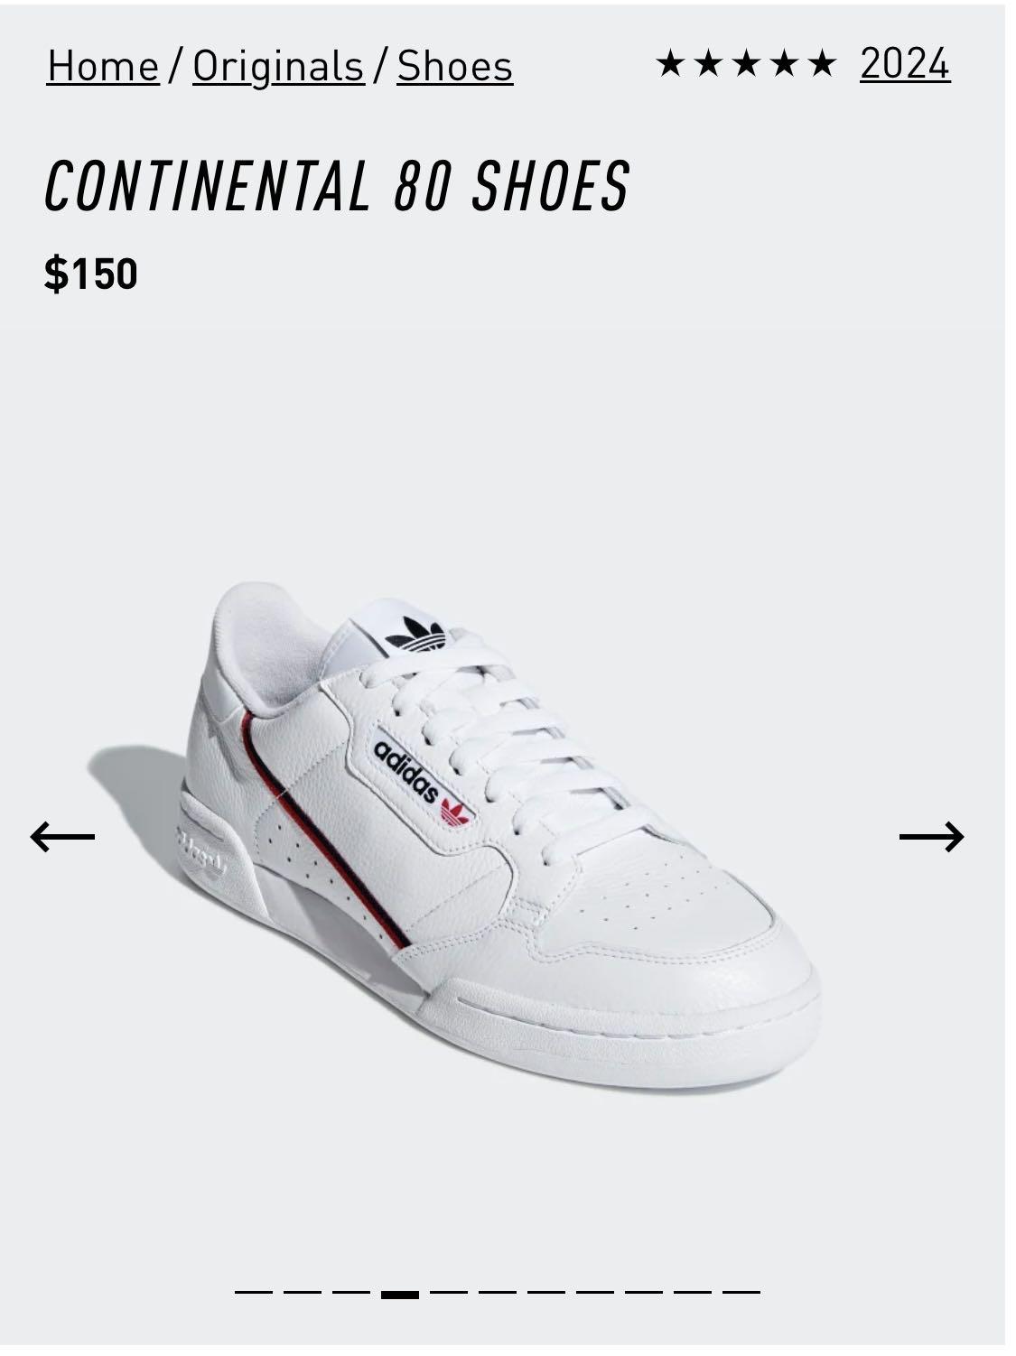Select the second carousel indicator dash
Screen dimensions: 1016x1356
[303, 1293]
